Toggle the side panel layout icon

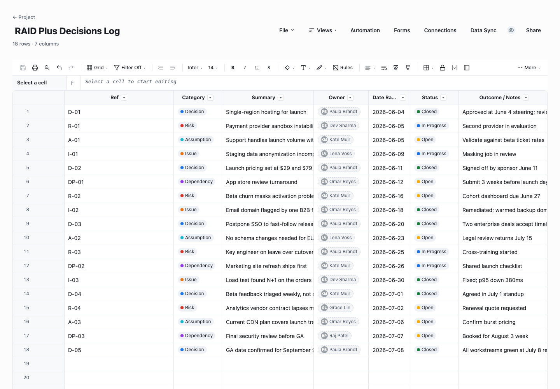tap(467, 68)
